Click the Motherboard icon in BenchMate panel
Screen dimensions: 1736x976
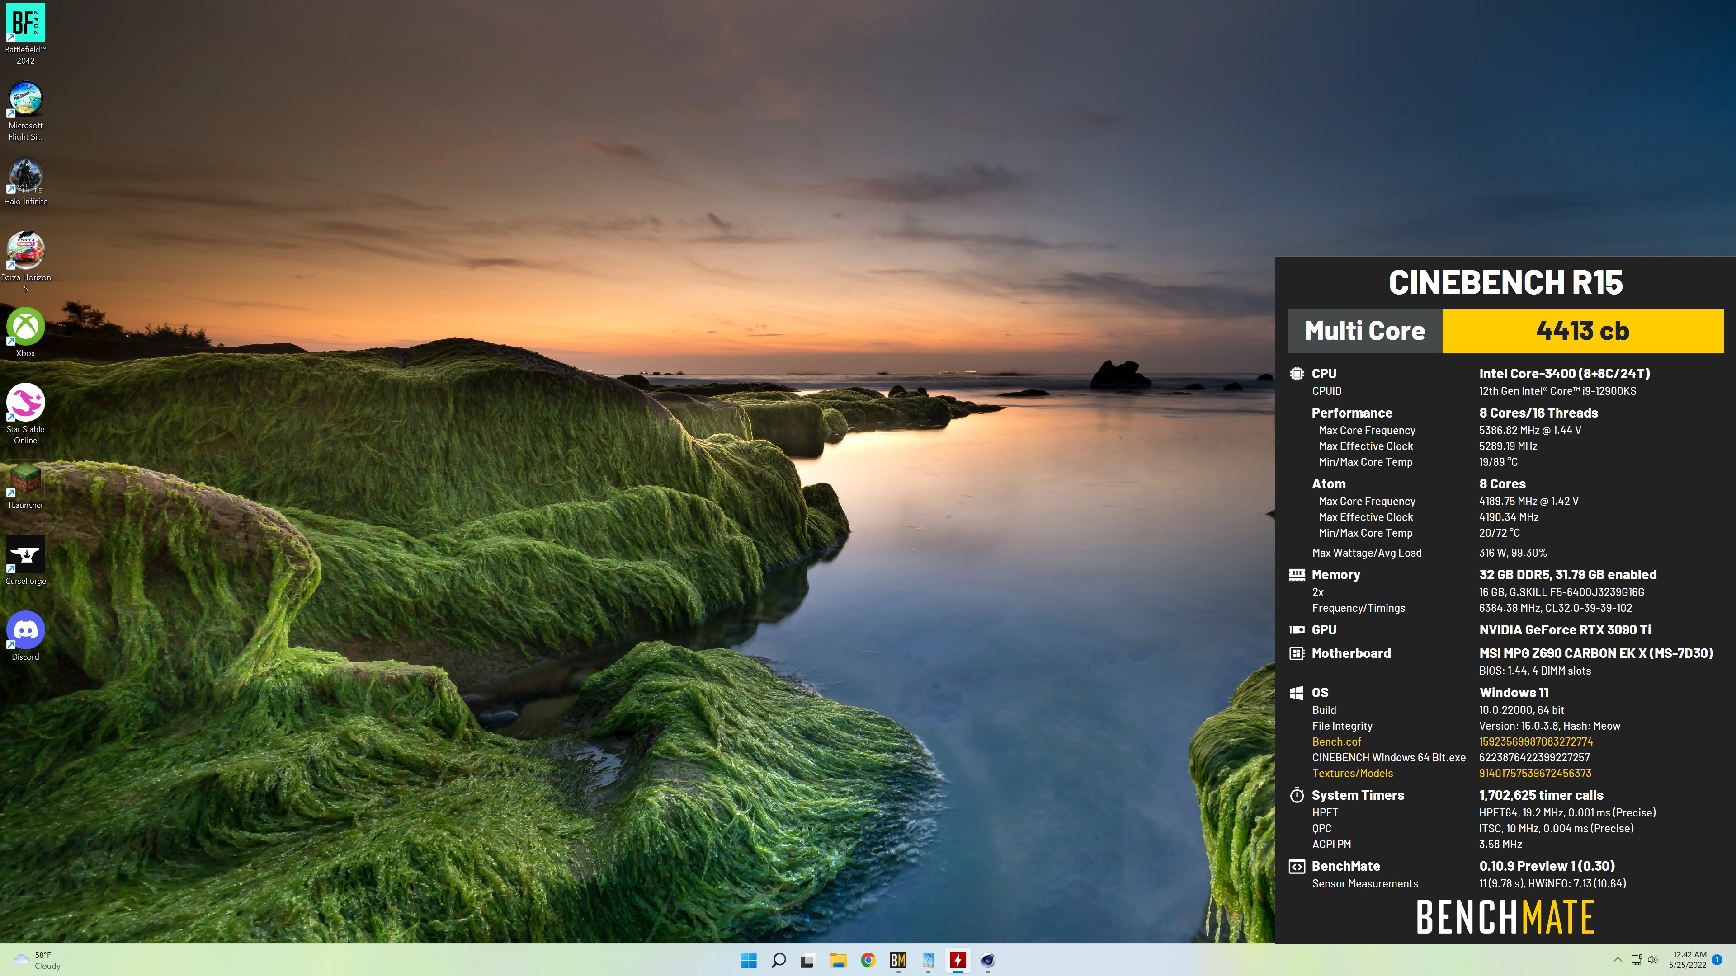[x=1297, y=653]
